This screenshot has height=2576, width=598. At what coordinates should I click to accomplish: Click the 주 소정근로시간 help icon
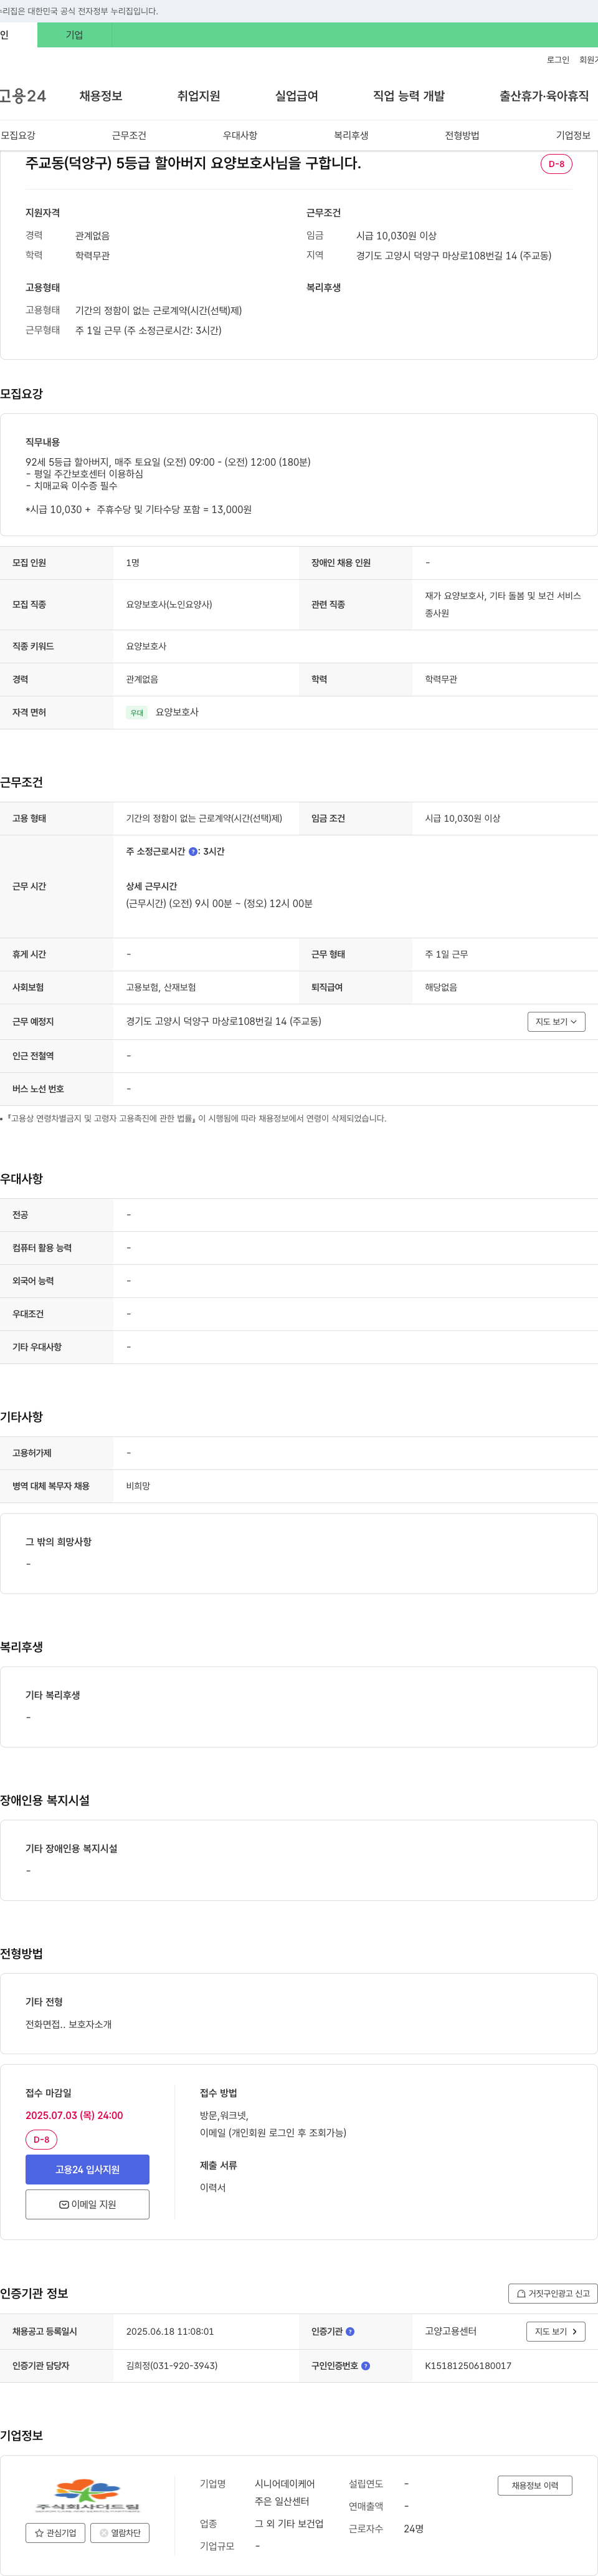pyautogui.click(x=193, y=851)
